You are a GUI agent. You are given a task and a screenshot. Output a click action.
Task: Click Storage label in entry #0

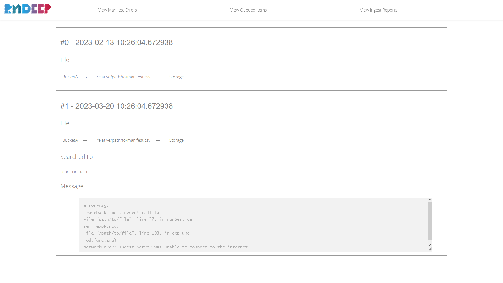(x=176, y=77)
